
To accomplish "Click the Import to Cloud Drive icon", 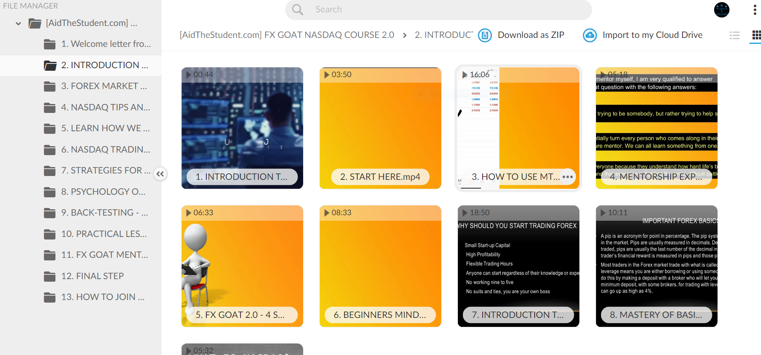I will coord(590,35).
